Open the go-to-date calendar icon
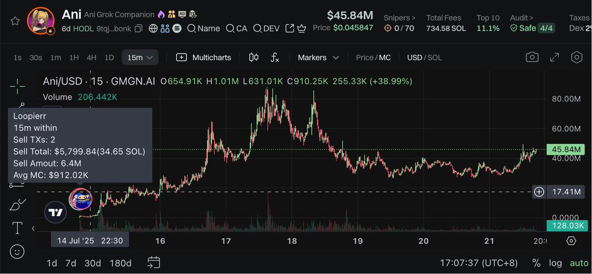 coord(153,263)
